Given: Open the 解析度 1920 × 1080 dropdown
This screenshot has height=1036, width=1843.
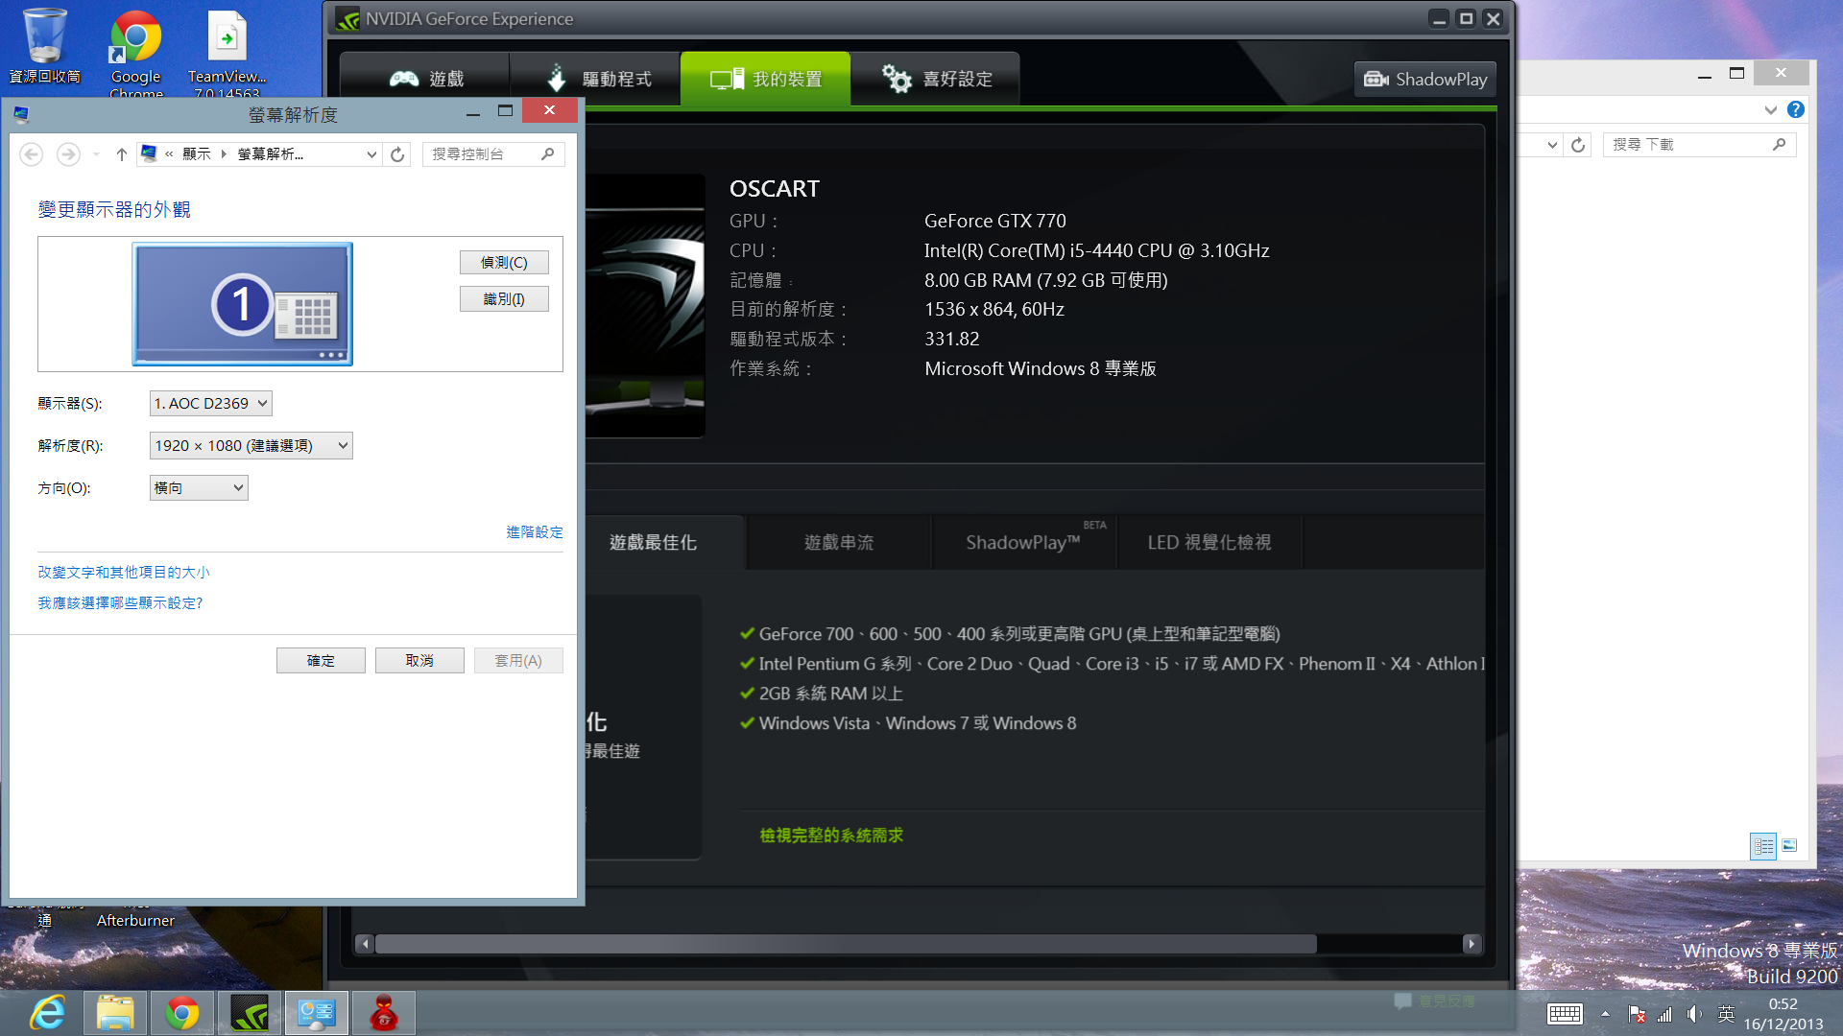Looking at the screenshot, I should (251, 446).
